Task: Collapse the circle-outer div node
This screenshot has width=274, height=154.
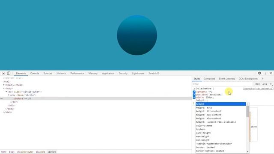Action: [x=6, y=92]
